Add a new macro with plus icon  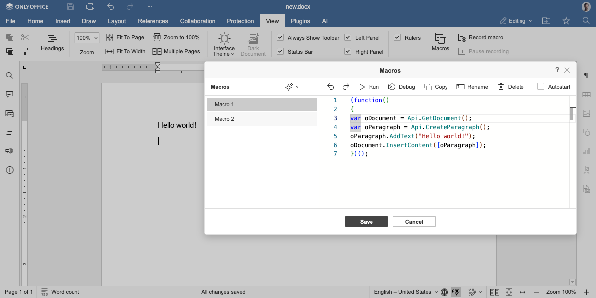pos(308,87)
